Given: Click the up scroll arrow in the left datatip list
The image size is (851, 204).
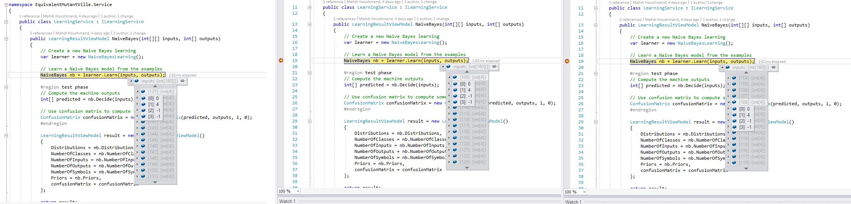Looking at the screenshot, I should 155,86.
